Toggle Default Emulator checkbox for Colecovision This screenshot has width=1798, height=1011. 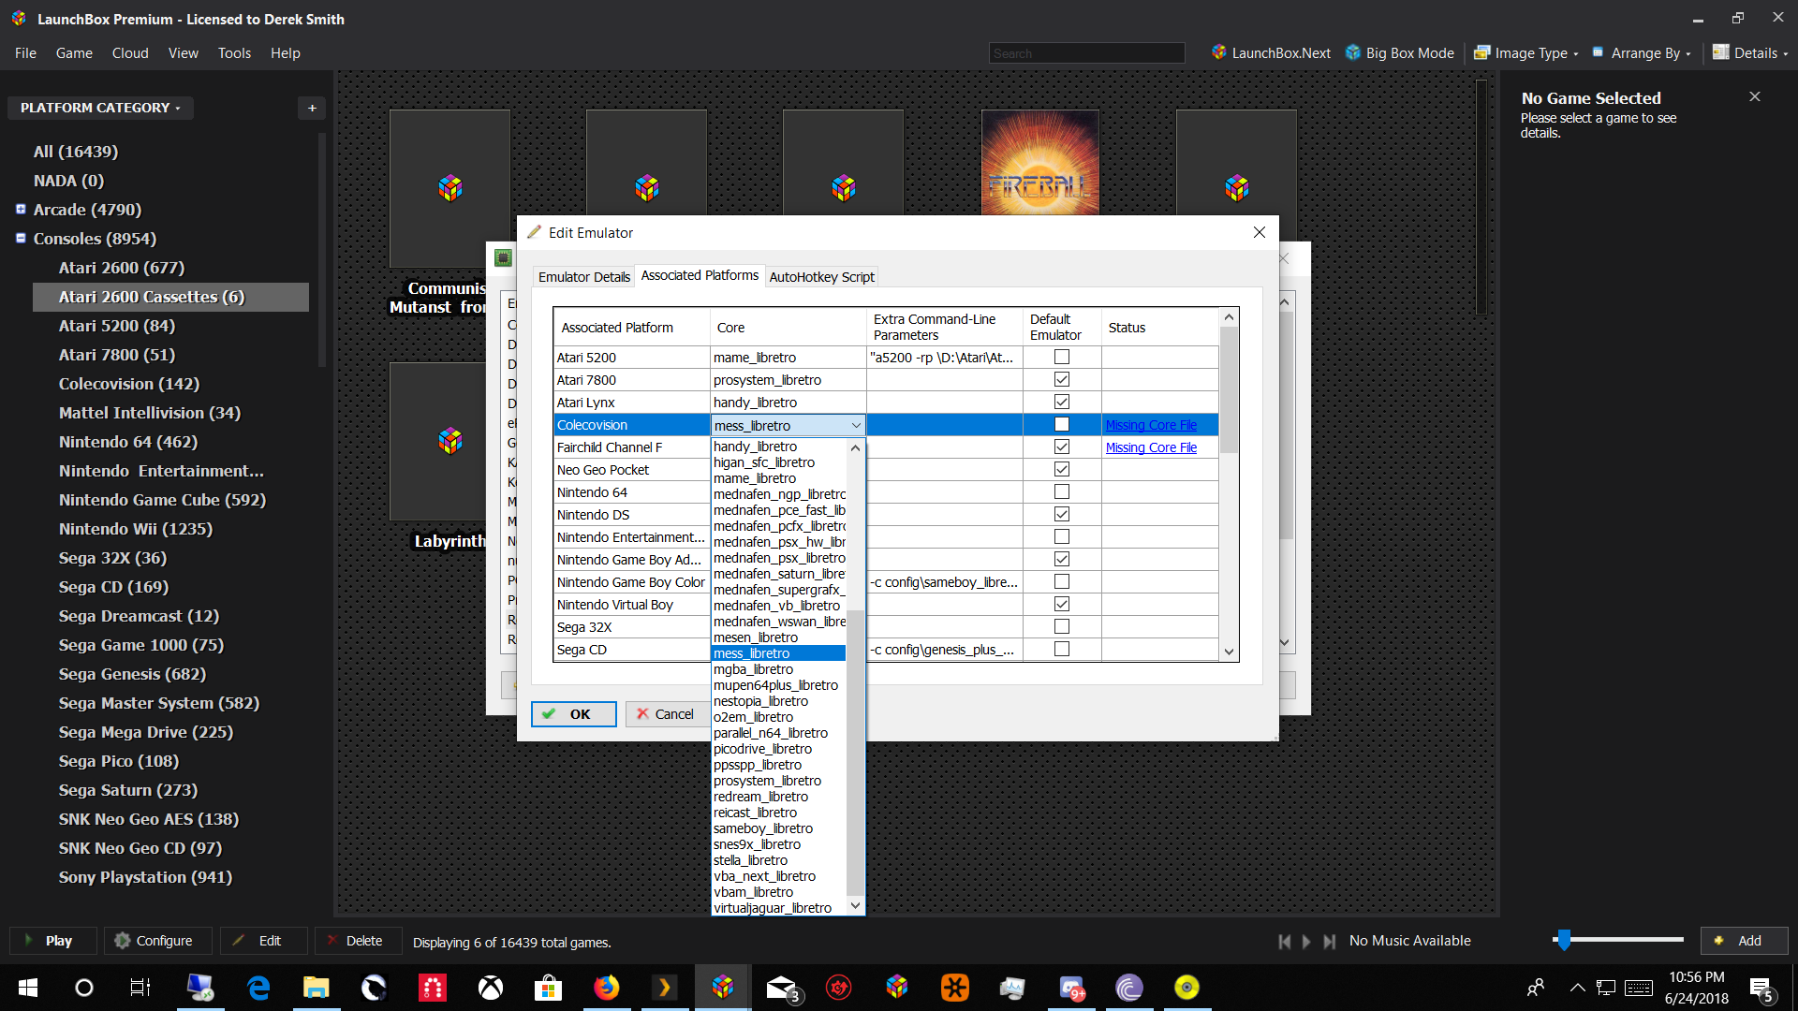tap(1062, 424)
